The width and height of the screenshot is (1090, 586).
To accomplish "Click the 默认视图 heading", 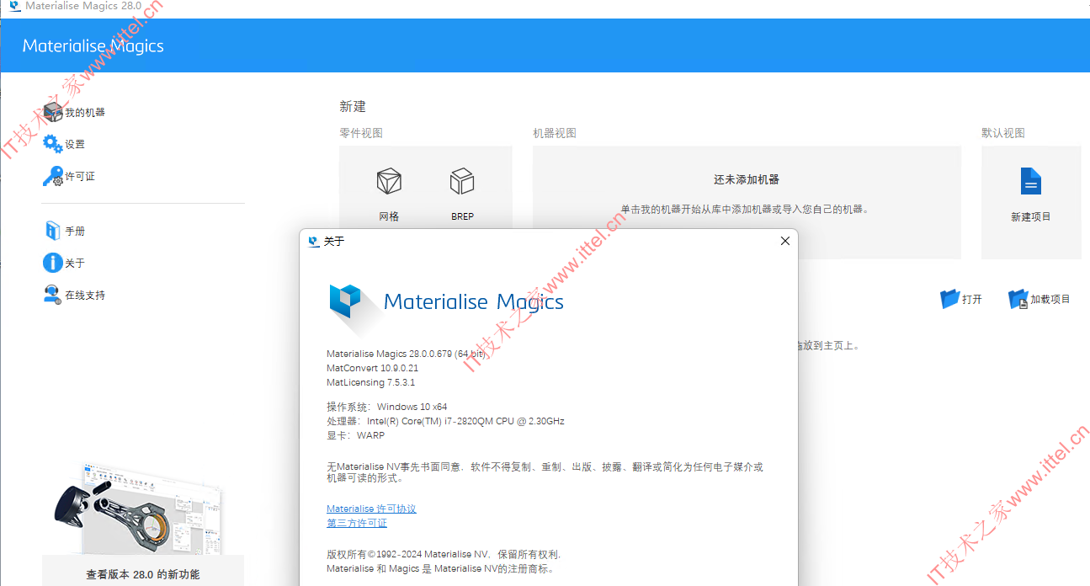I will tap(1003, 133).
